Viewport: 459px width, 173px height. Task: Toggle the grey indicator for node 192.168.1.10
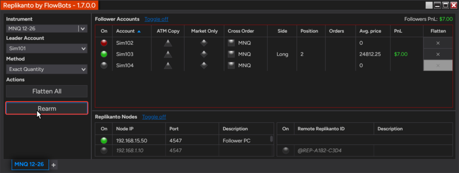(104, 151)
